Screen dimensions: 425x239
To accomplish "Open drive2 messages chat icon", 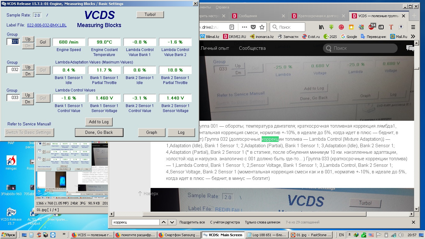I will pyautogui.click(x=410, y=48).
